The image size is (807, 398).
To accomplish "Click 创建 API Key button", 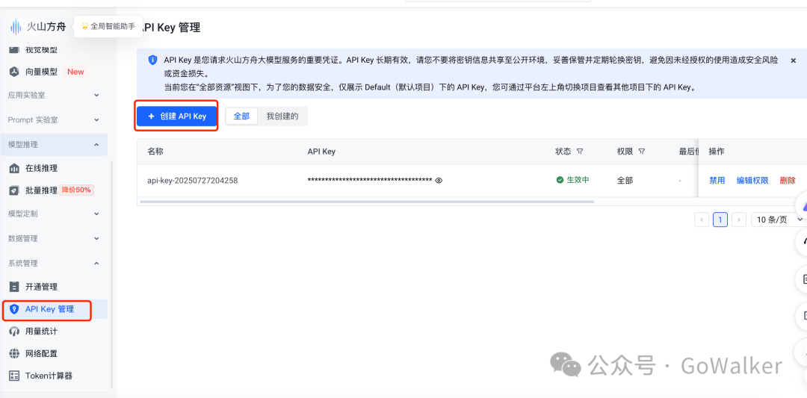I will (176, 116).
